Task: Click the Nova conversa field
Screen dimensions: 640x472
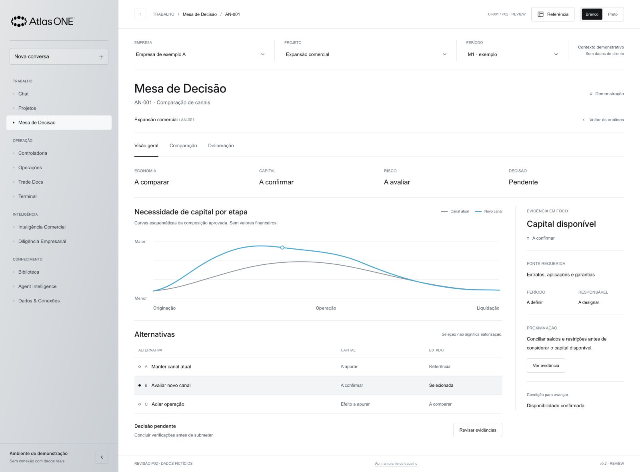Action: click(59, 56)
